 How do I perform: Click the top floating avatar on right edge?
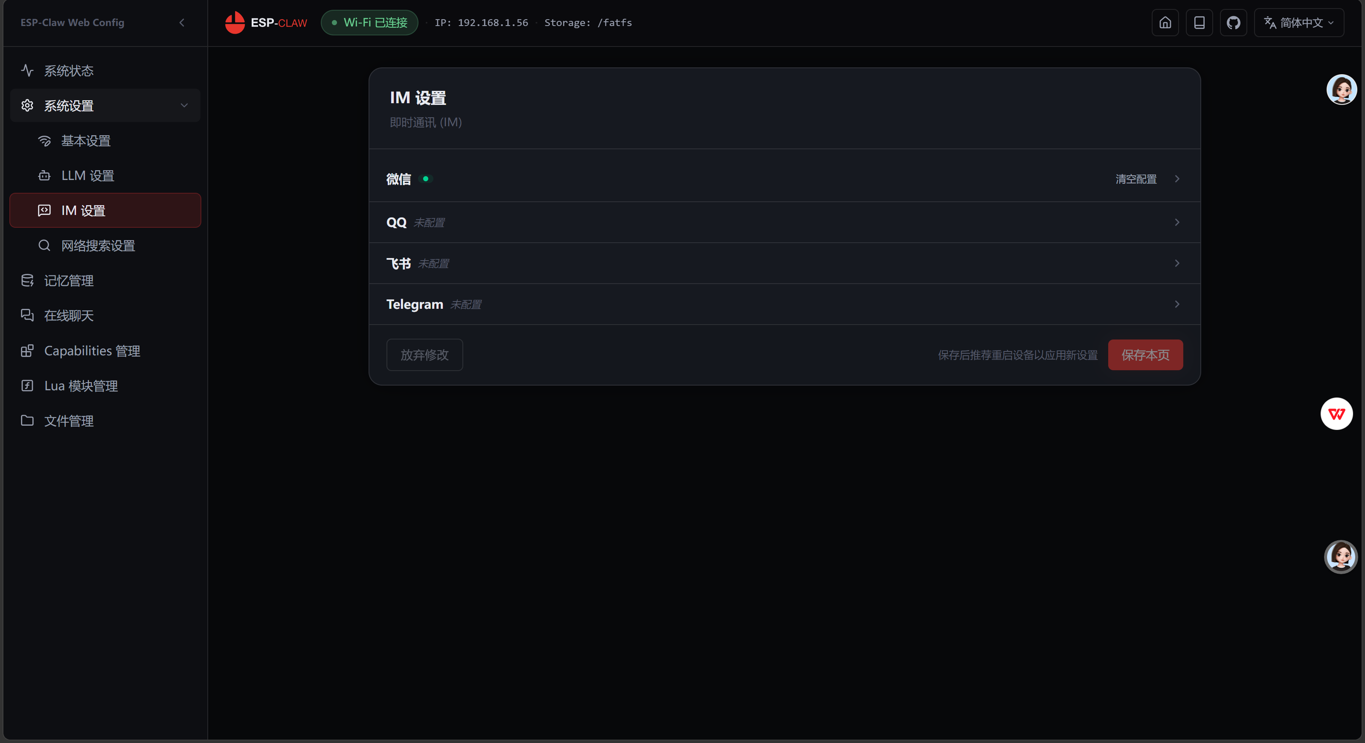pyautogui.click(x=1342, y=90)
